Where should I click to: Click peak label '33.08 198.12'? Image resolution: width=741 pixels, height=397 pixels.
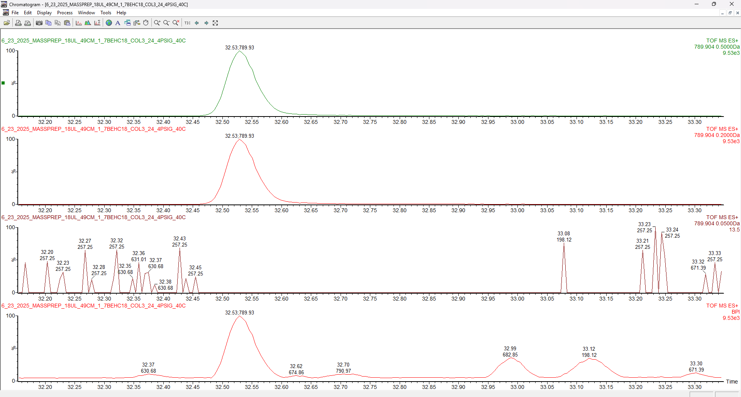[564, 237]
